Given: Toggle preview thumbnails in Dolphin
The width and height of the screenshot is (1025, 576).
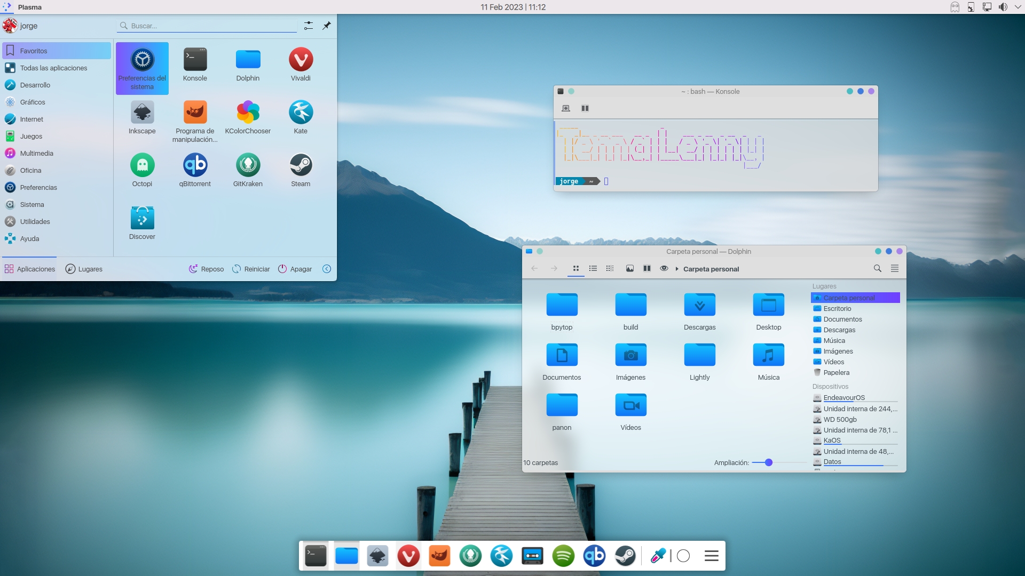Looking at the screenshot, I should tap(629, 269).
